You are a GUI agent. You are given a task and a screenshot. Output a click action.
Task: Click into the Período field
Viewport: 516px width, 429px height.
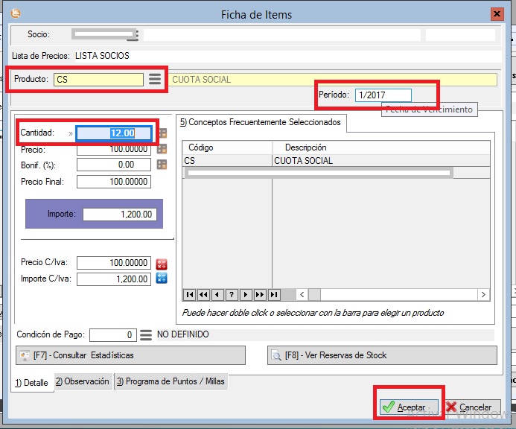(x=383, y=95)
